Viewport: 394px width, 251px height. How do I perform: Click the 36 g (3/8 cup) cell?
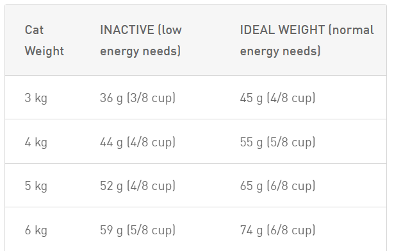tap(138, 98)
